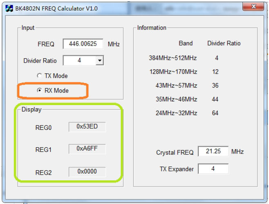Click the REG1 label
Screen dimensions: 269x204
(x=43, y=150)
